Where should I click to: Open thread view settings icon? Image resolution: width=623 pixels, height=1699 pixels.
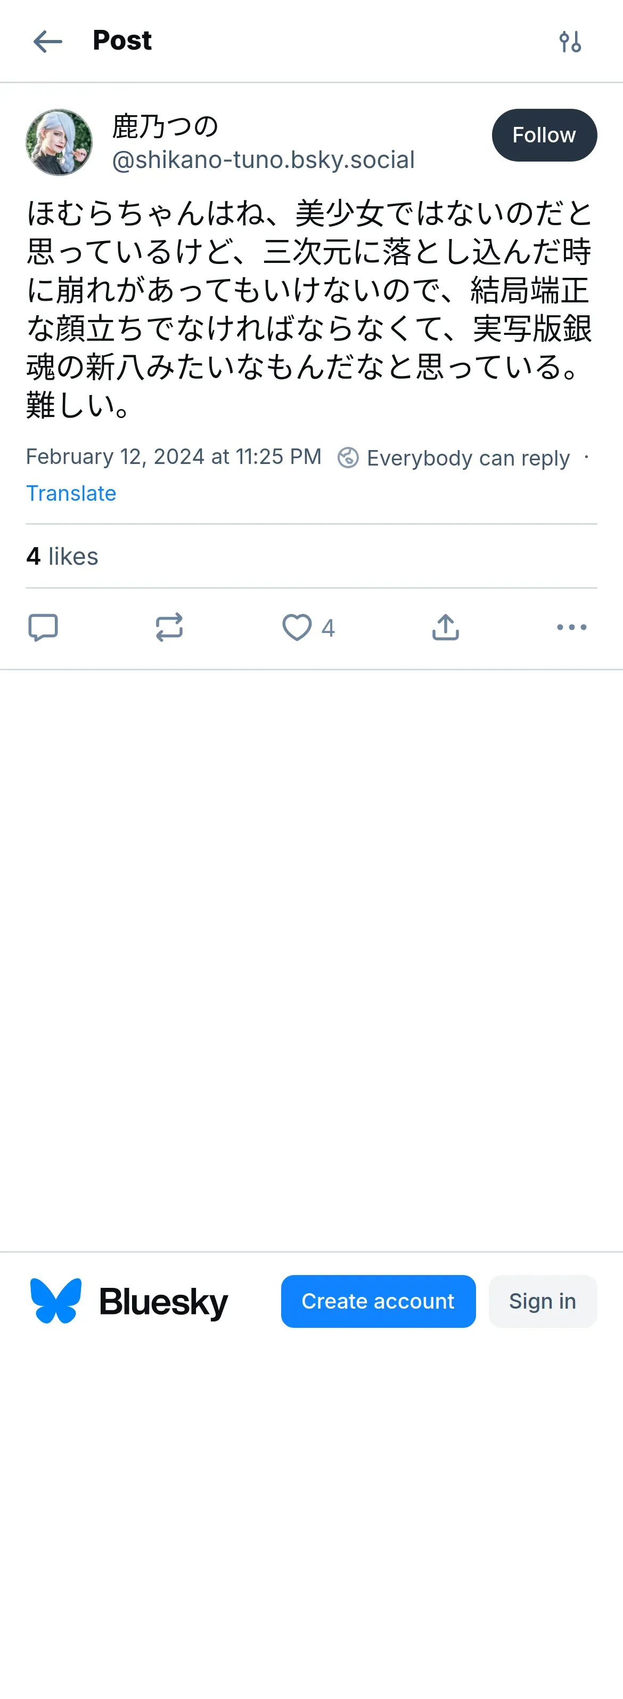coord(570,42)
